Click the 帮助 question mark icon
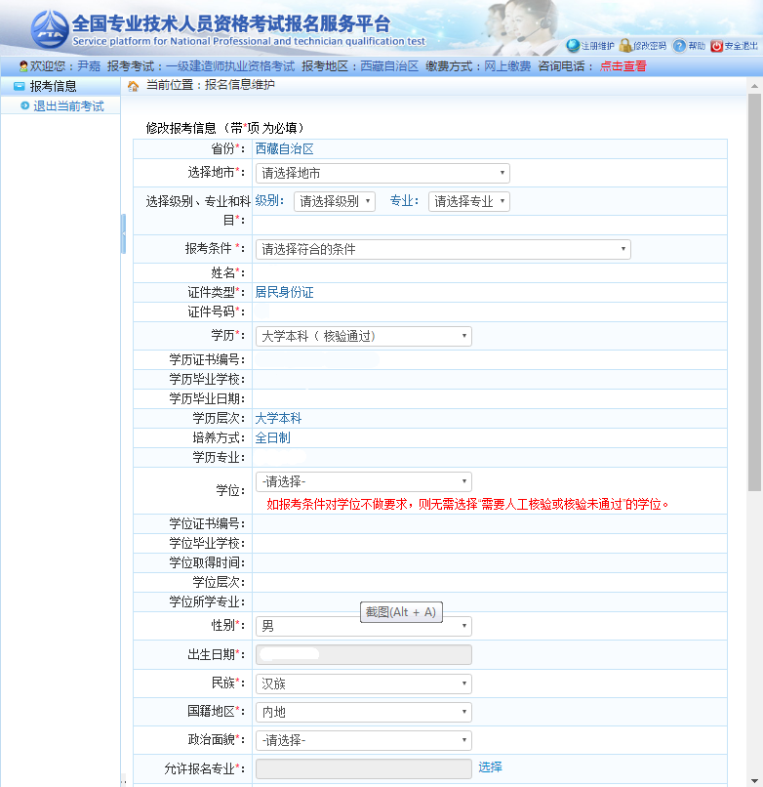763x787 pixels. click(x=679, y=46)
